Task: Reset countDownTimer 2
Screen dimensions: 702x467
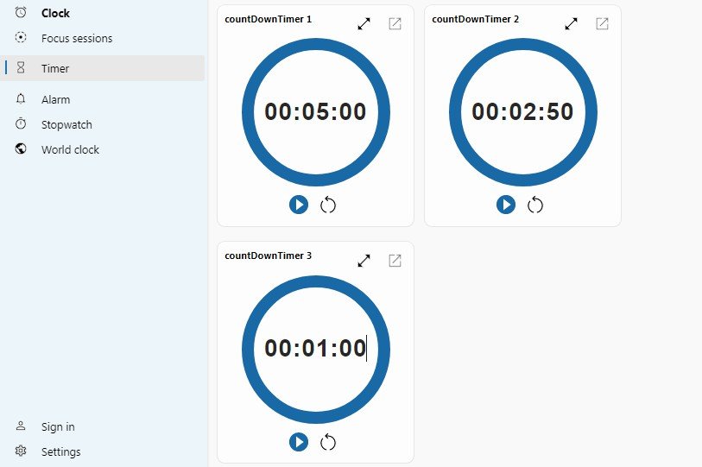Action: (x=535, y=205)
